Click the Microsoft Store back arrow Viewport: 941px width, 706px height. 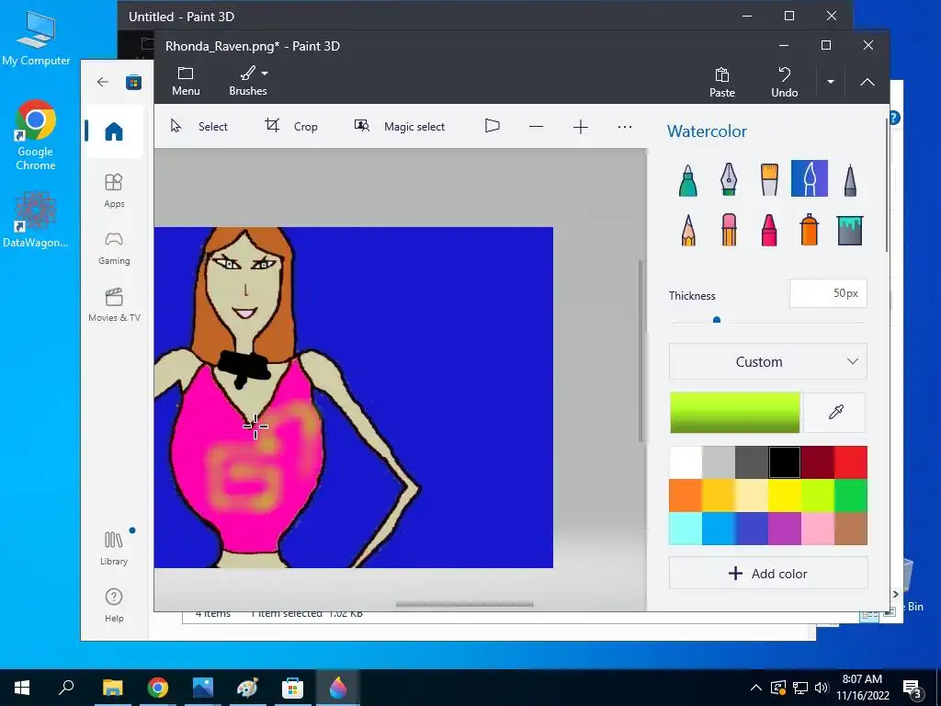pos(103,82)
